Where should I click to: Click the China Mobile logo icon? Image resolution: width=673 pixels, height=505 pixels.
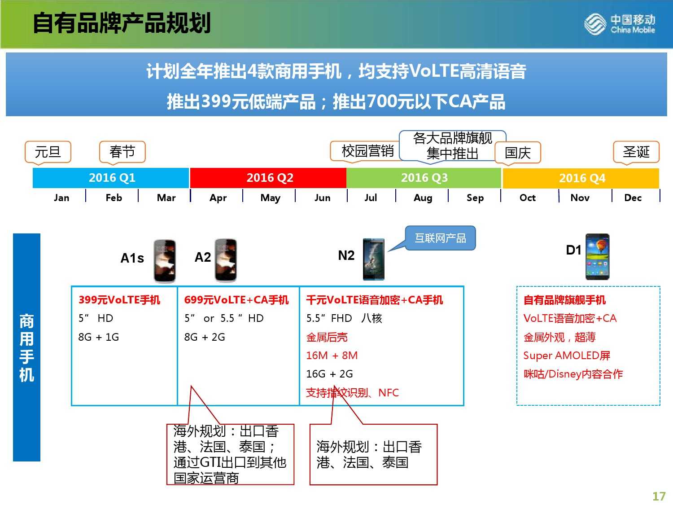point(595,24)
